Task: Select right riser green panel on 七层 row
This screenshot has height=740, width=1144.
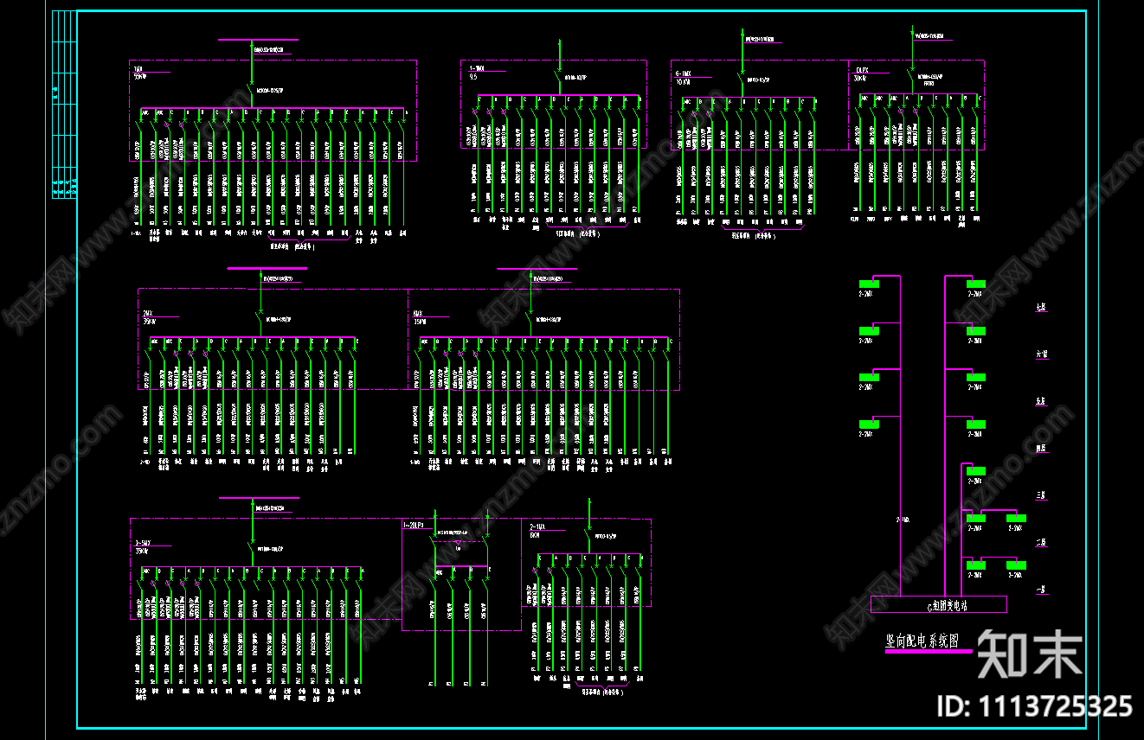Action: click(976, 284)
